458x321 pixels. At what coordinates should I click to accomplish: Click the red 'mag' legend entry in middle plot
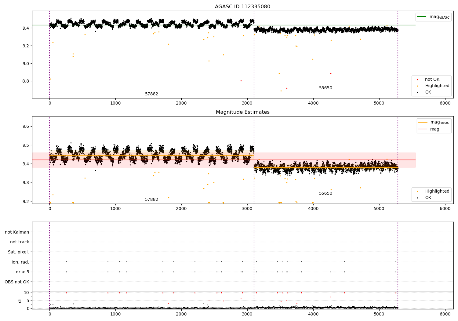(x=429, y=129)
